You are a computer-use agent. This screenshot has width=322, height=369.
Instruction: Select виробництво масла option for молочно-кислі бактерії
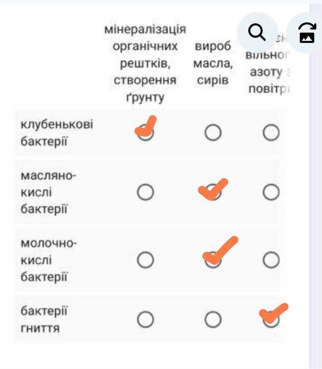(x=213, y=260)
